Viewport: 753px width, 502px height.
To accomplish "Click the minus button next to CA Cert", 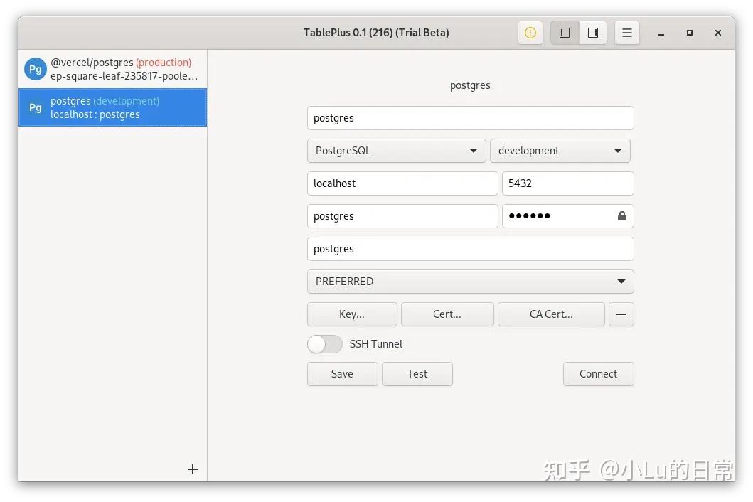I will (621, 314).
